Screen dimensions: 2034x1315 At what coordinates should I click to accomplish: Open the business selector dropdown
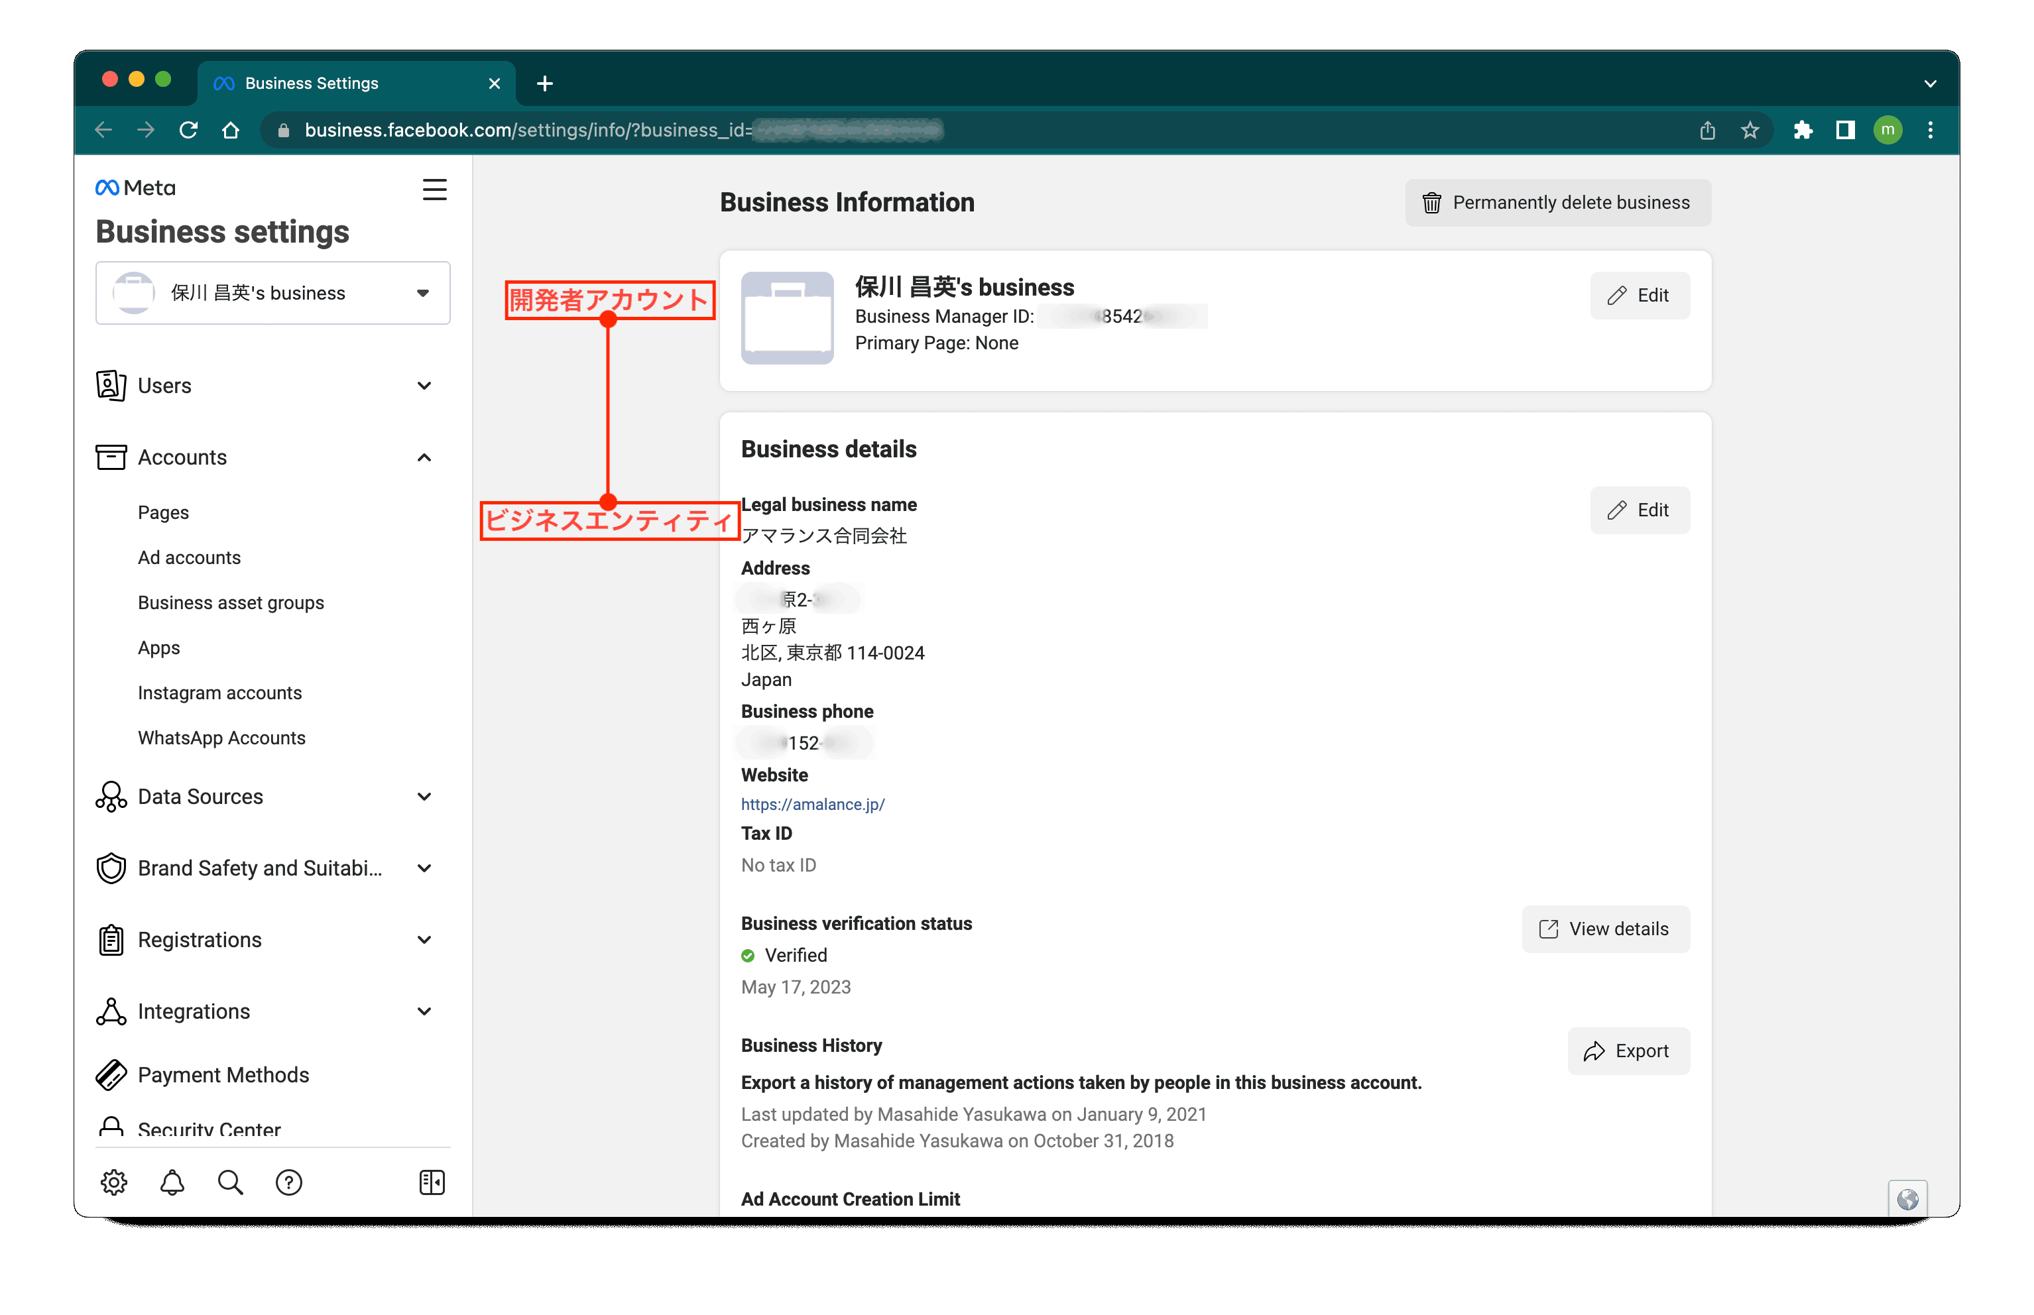click(272, 293)
